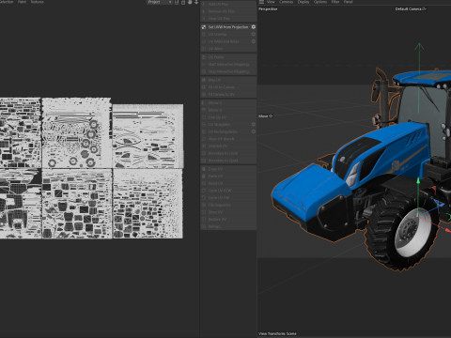Click the Set UVW from Projection icon

pyautogui.click(x=204, y=27)
